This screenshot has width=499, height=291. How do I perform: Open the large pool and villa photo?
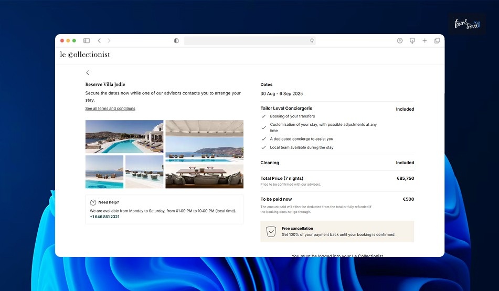[124, 136]
